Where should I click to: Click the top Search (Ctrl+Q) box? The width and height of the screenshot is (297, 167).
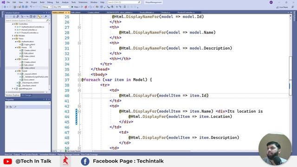click(x=124, y=2)
